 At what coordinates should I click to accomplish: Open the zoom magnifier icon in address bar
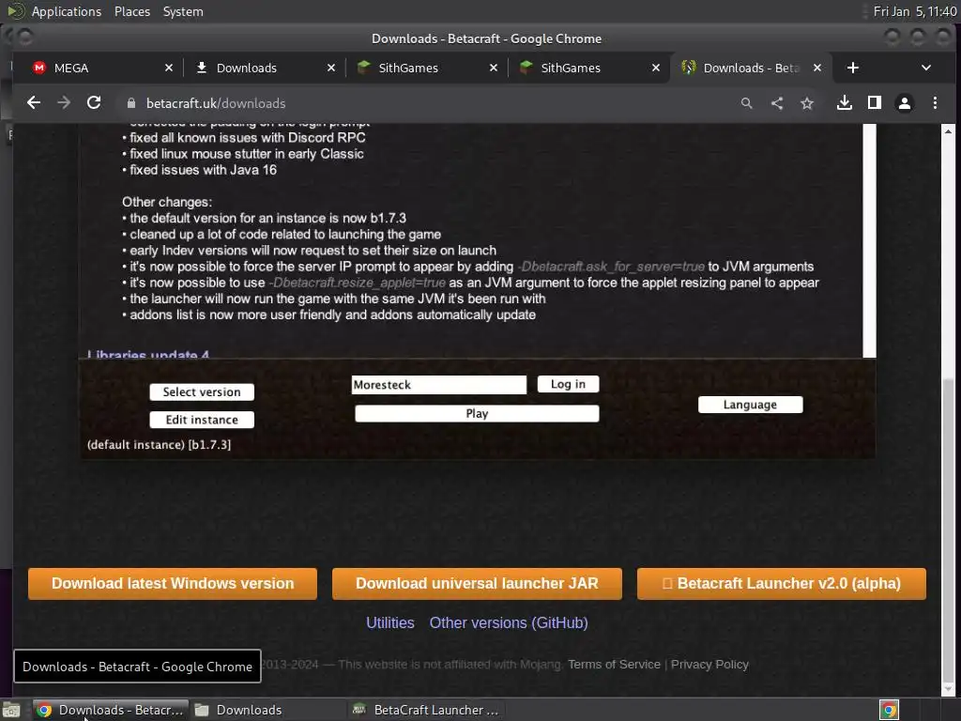coord(746,103)
